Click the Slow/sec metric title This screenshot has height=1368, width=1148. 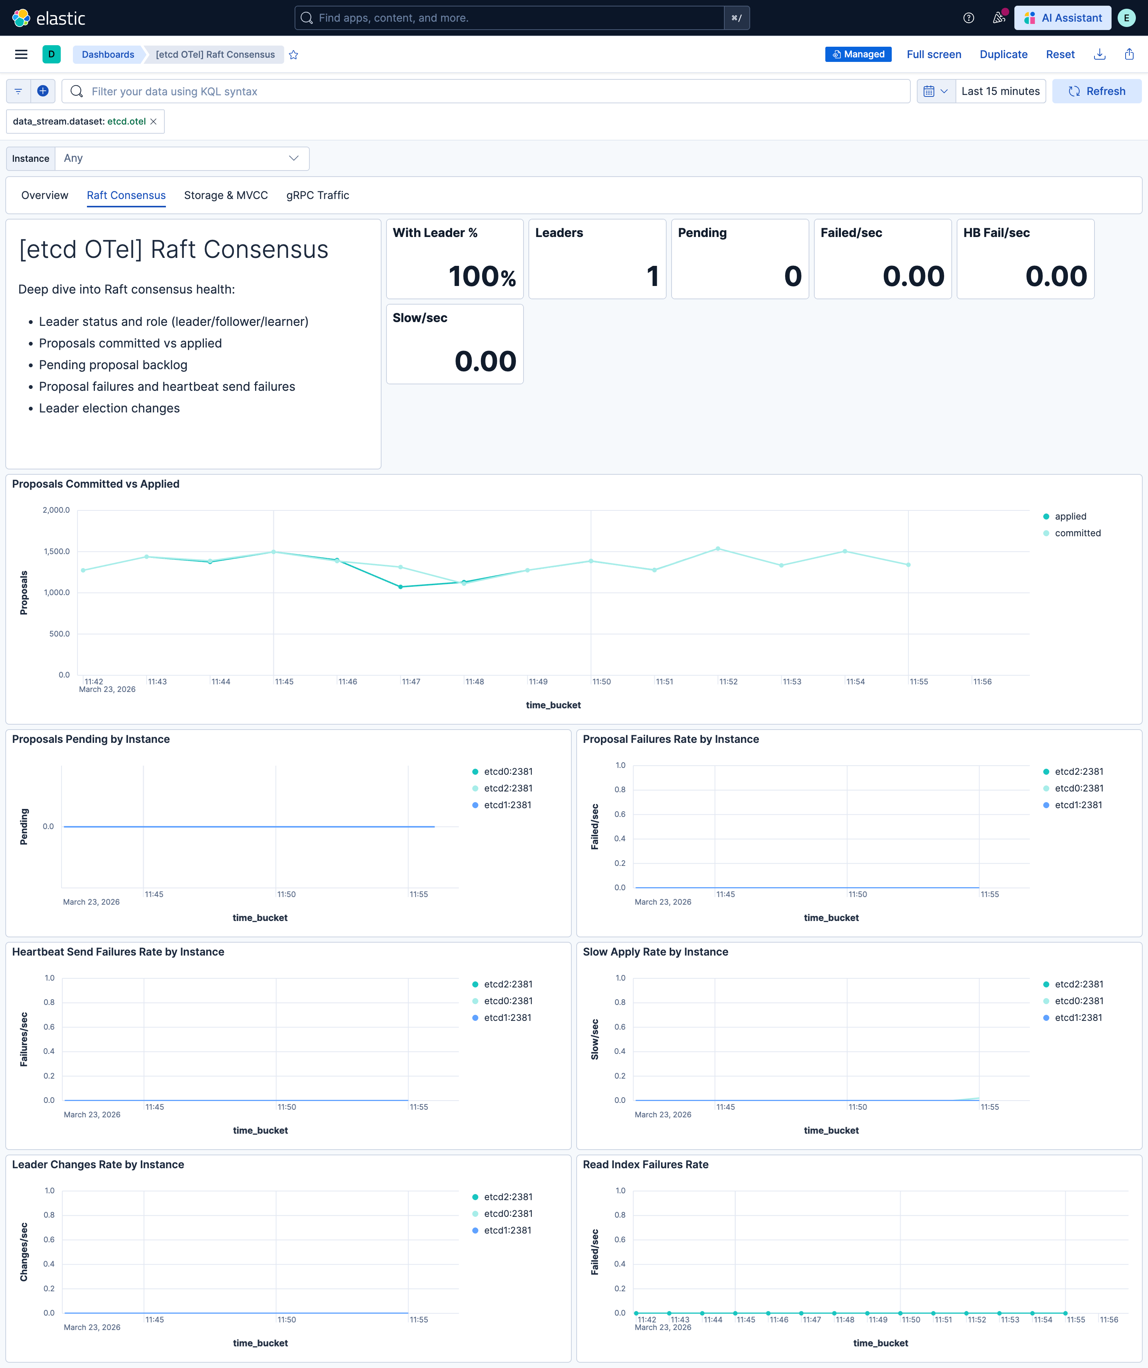coord(420,319)
